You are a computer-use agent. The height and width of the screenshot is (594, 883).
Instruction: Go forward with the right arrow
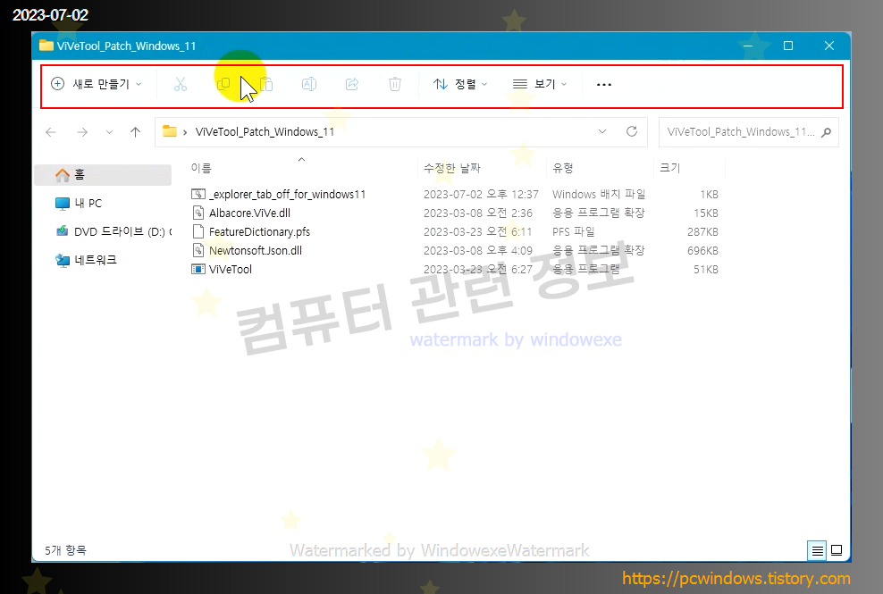(82, 131)
